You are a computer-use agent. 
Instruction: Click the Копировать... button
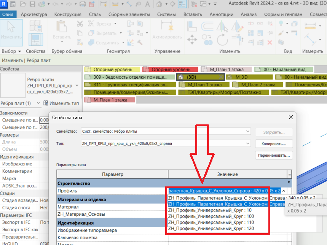coord(274,144)
